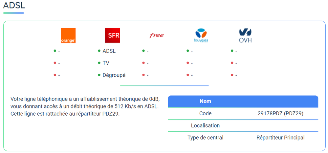Image resolution: width=328 pixels, height=153 pixels.
Task: Select the ADSL label under SFR
Action: coord(109,51)
